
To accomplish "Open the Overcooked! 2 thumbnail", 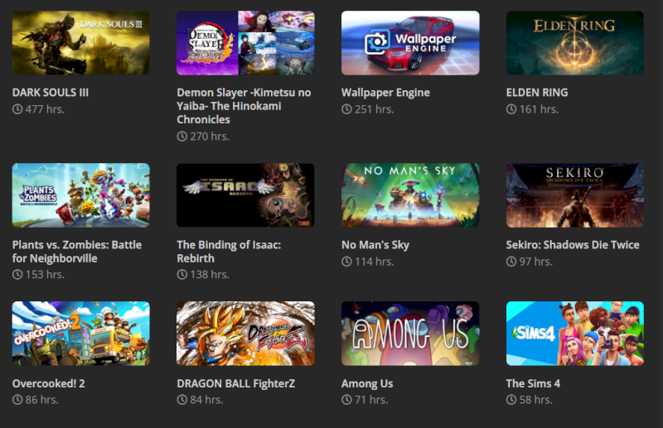I will (80, 334).
